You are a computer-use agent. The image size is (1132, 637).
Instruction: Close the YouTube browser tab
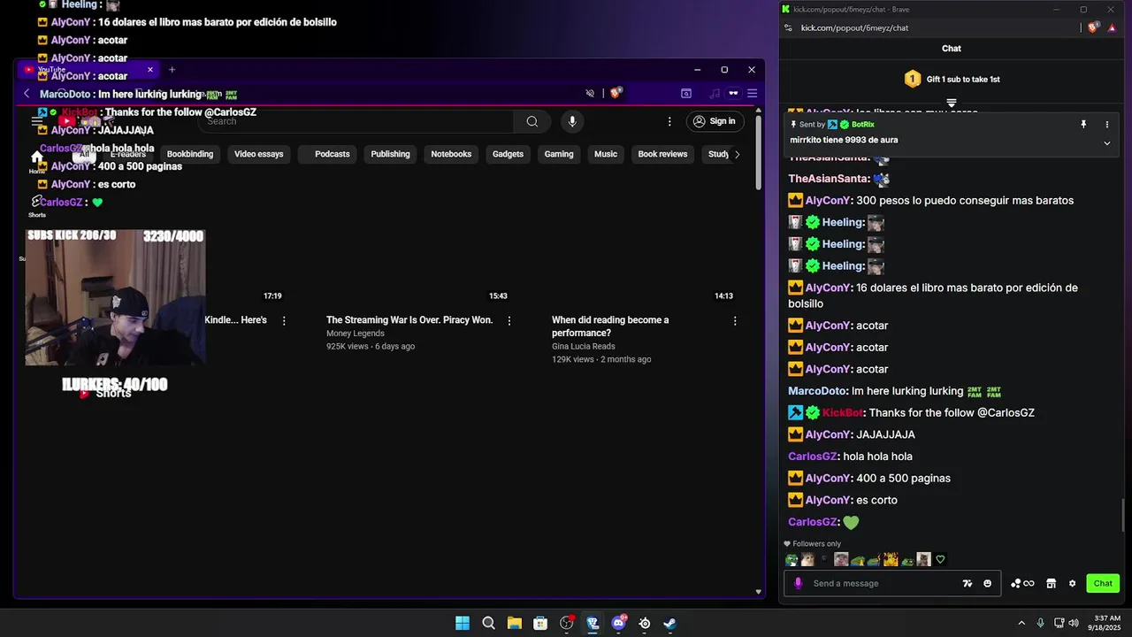tap(150, 69)
